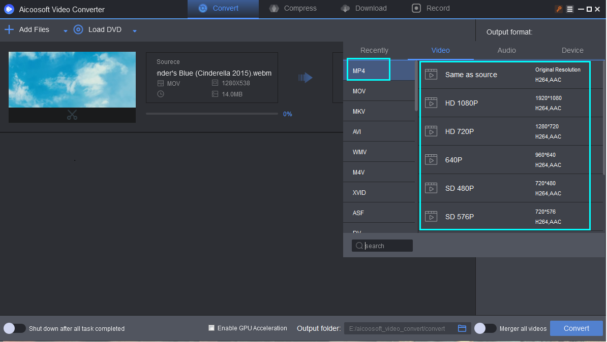
Task: Select MKV in the format list
Action: pyautogui.click(x=379, y=111)
